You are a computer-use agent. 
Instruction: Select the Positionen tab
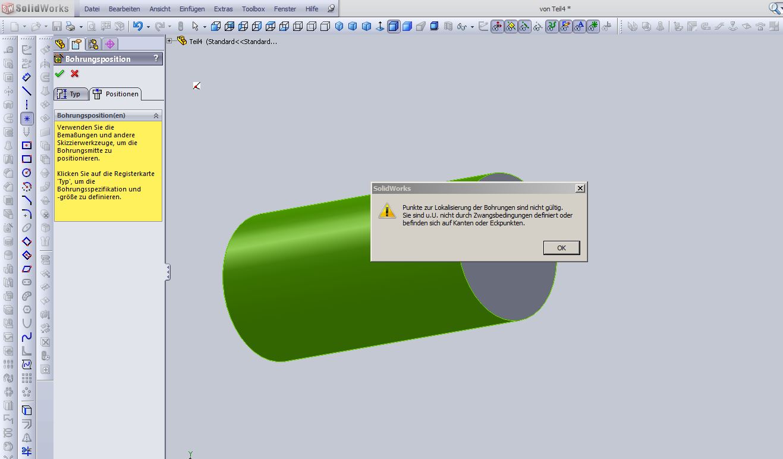(115, 94)
